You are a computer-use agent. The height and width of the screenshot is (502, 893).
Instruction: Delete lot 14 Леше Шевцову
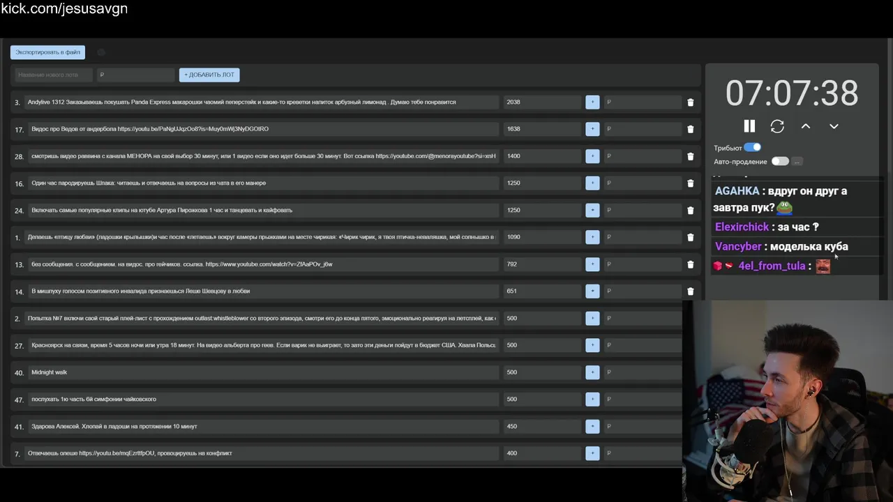[691, 291]
